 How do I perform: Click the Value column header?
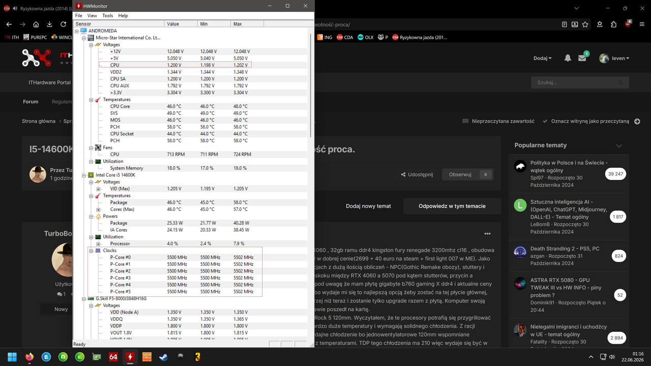[181, 24]
